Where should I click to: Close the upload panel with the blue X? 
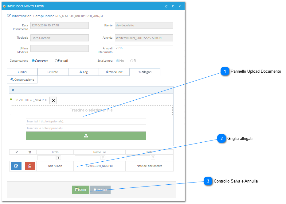13,90
